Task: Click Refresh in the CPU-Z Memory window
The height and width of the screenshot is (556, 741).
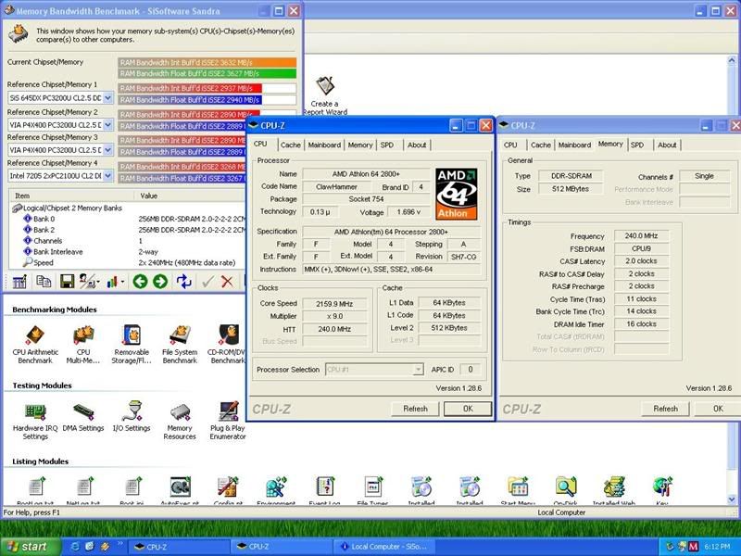Action: tap(665, 408)
